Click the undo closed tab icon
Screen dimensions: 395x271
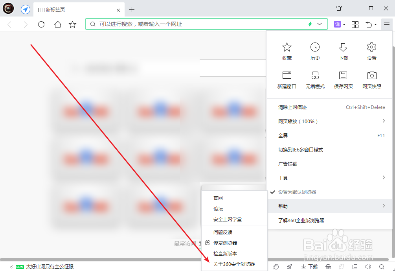click(x=369, y=24)
